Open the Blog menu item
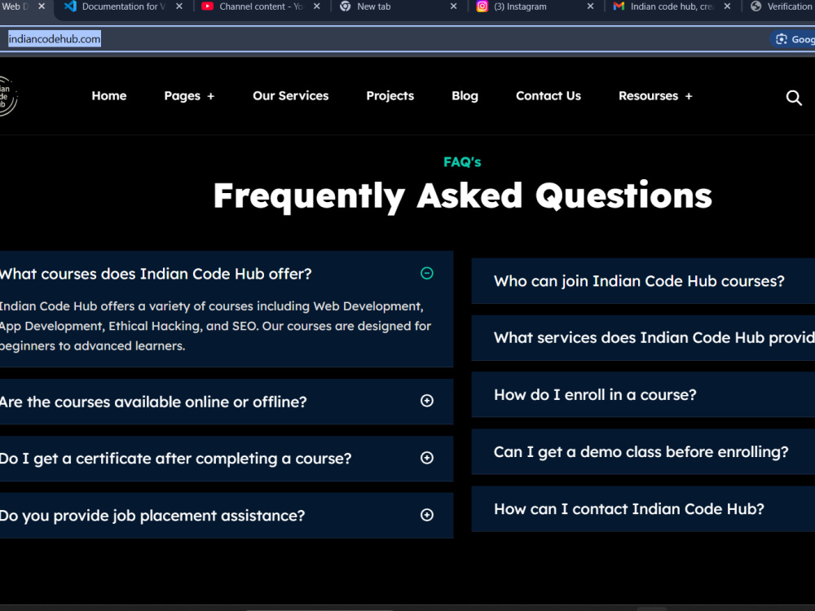 click(465, 96)
